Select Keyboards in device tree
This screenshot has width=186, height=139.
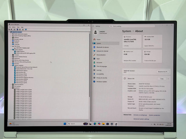click(x=17, y=58)
